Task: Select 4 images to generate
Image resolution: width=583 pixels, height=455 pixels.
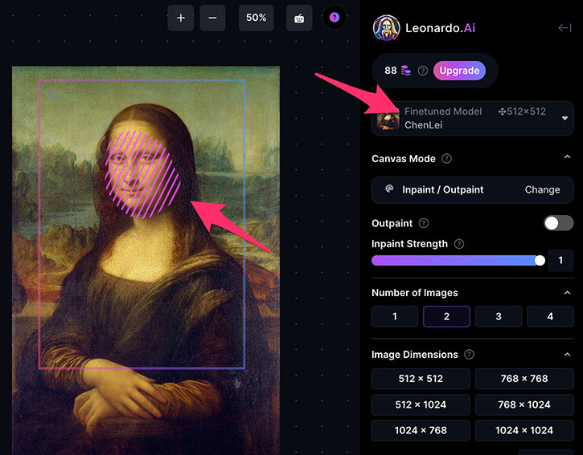Action: [x=550, y=316]
